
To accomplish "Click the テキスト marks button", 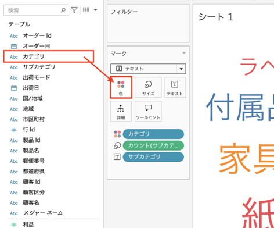I will (175, 87).
